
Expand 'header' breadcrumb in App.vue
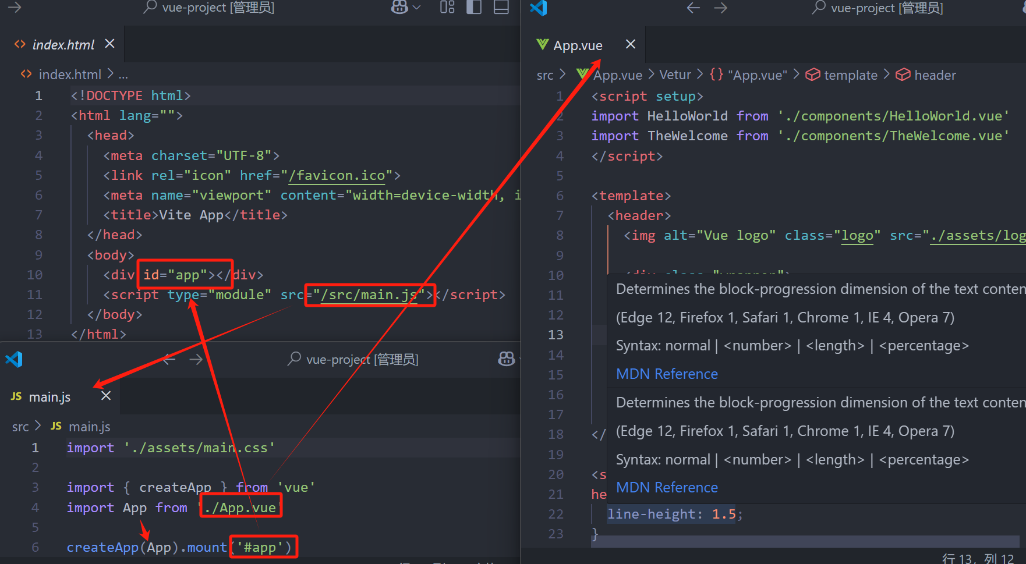[935, 75]
